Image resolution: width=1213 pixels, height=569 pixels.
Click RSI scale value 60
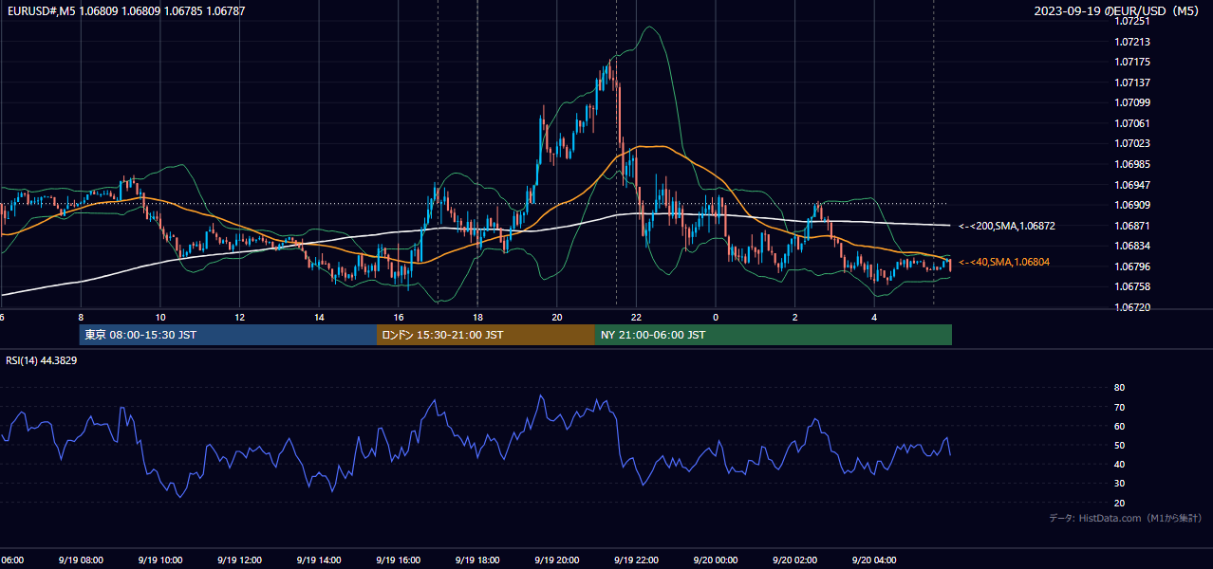click(x=1119, y=426)
